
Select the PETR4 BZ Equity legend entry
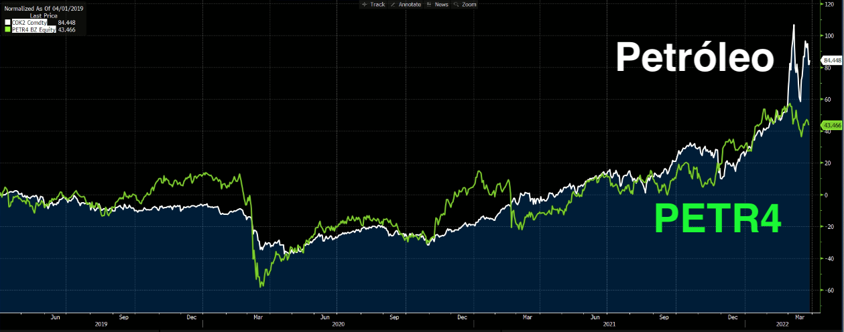coord(34,29)
